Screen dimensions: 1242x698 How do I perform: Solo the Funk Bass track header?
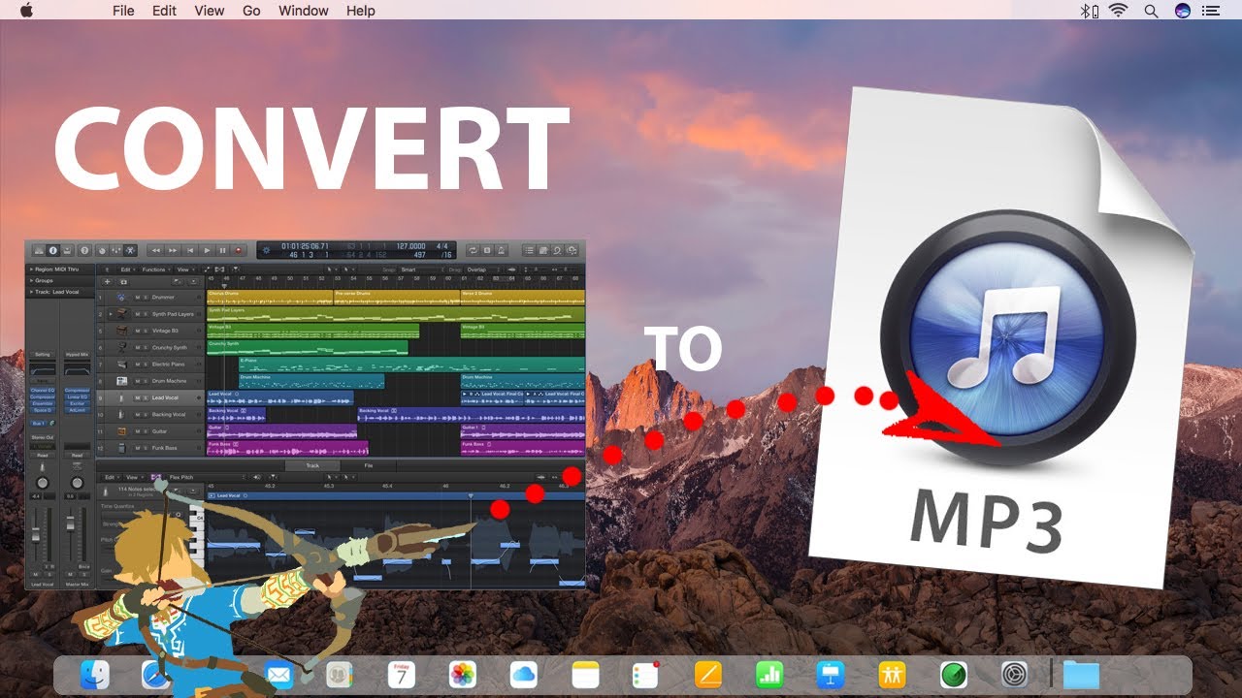[146, 448]
